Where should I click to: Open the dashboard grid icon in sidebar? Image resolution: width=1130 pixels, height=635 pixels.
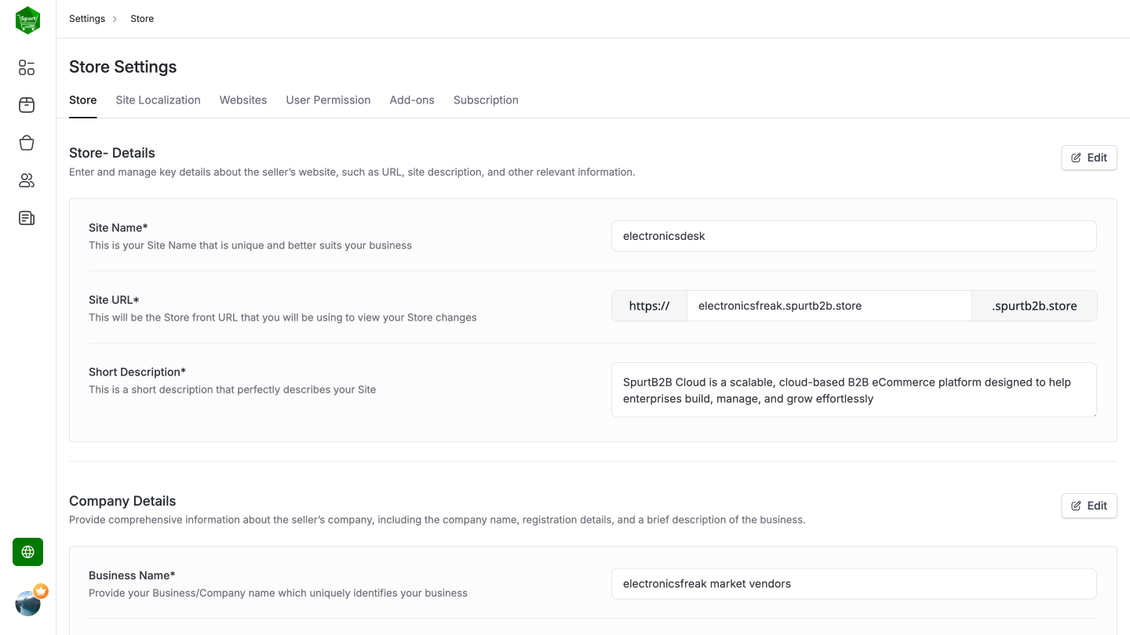[x=26, y=67]
